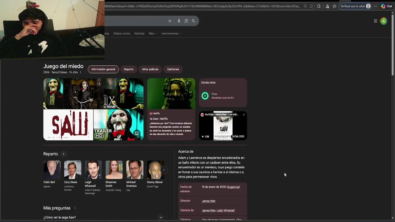Click the zoom out icon in address bar
The height and width of the screenshot is (222, 395).
(x=305, y=6)
